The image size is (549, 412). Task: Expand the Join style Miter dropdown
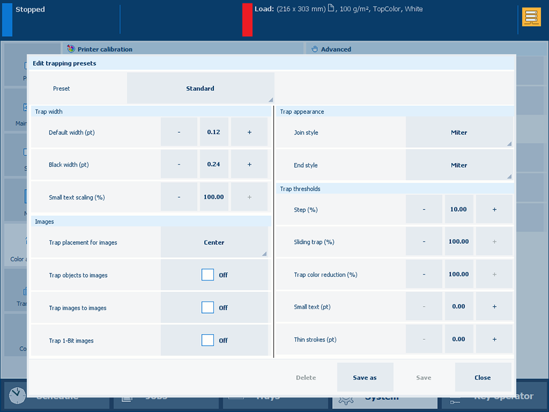tap(459, 133)
